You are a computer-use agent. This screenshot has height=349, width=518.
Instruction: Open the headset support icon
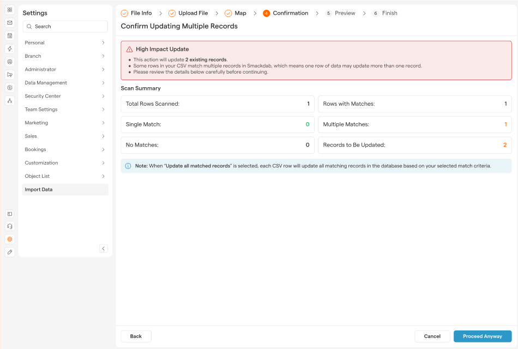click(x=10, y=226)
